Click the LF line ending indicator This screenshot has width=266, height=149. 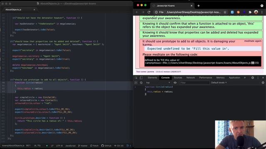click(52, 146)
